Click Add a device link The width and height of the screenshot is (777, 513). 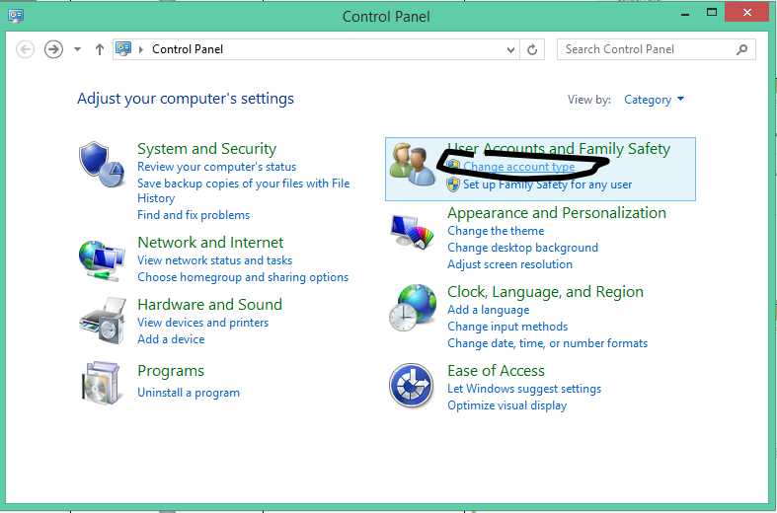[x=171, y=339]
